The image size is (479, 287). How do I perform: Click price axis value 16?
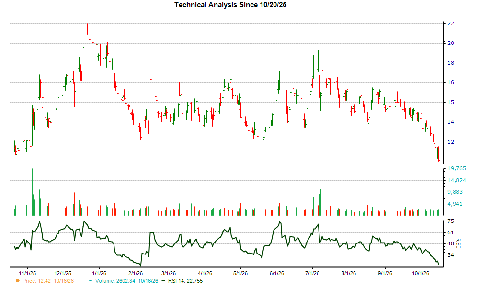click(451, 82)
